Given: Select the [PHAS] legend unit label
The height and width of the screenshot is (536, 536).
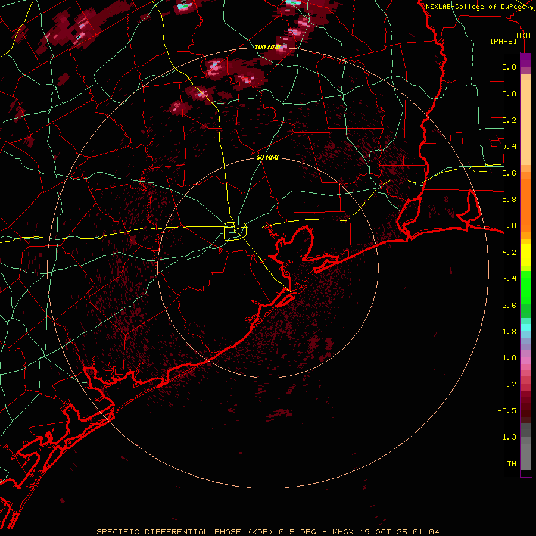Looking at the screenshot, I should coord(503,41).
